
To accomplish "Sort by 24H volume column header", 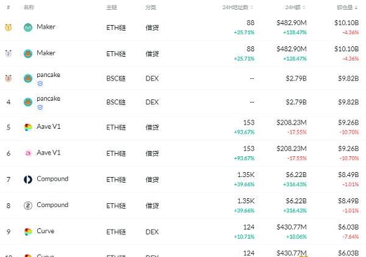I will click(295, 7).
